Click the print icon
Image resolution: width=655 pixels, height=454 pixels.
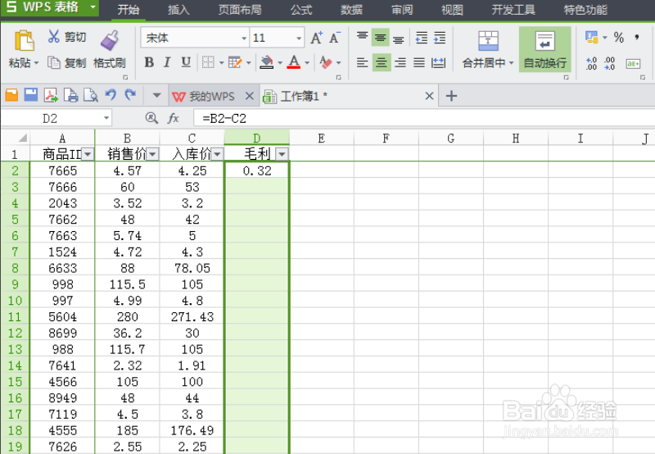point(70,96)
